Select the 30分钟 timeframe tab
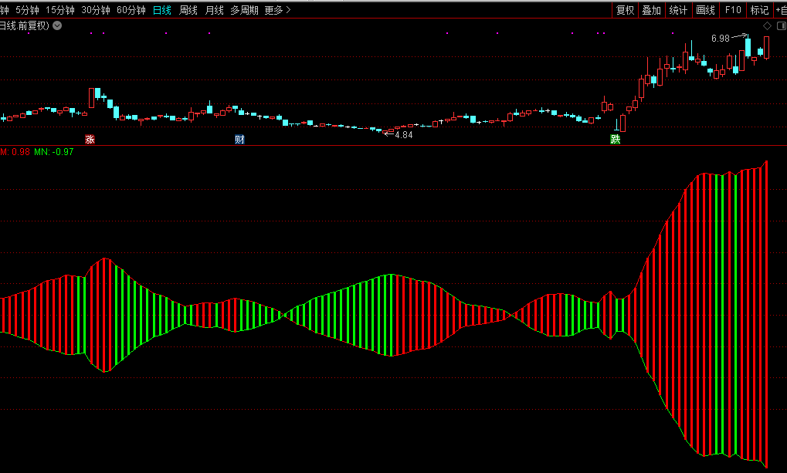This screenshot has height=473, width=787. [96, 10]
